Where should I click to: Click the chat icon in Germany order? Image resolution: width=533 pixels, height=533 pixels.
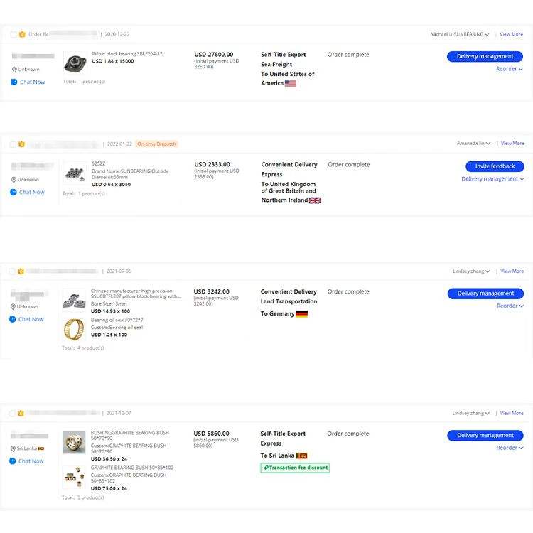[x=13, y=319]
